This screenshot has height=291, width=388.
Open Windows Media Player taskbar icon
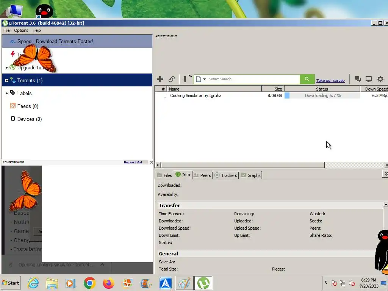coord(70,283)
